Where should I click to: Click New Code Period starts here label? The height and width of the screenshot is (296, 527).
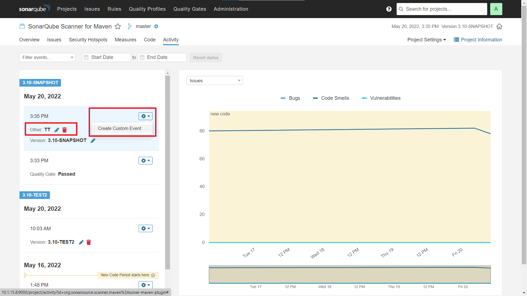click(125, 275)
